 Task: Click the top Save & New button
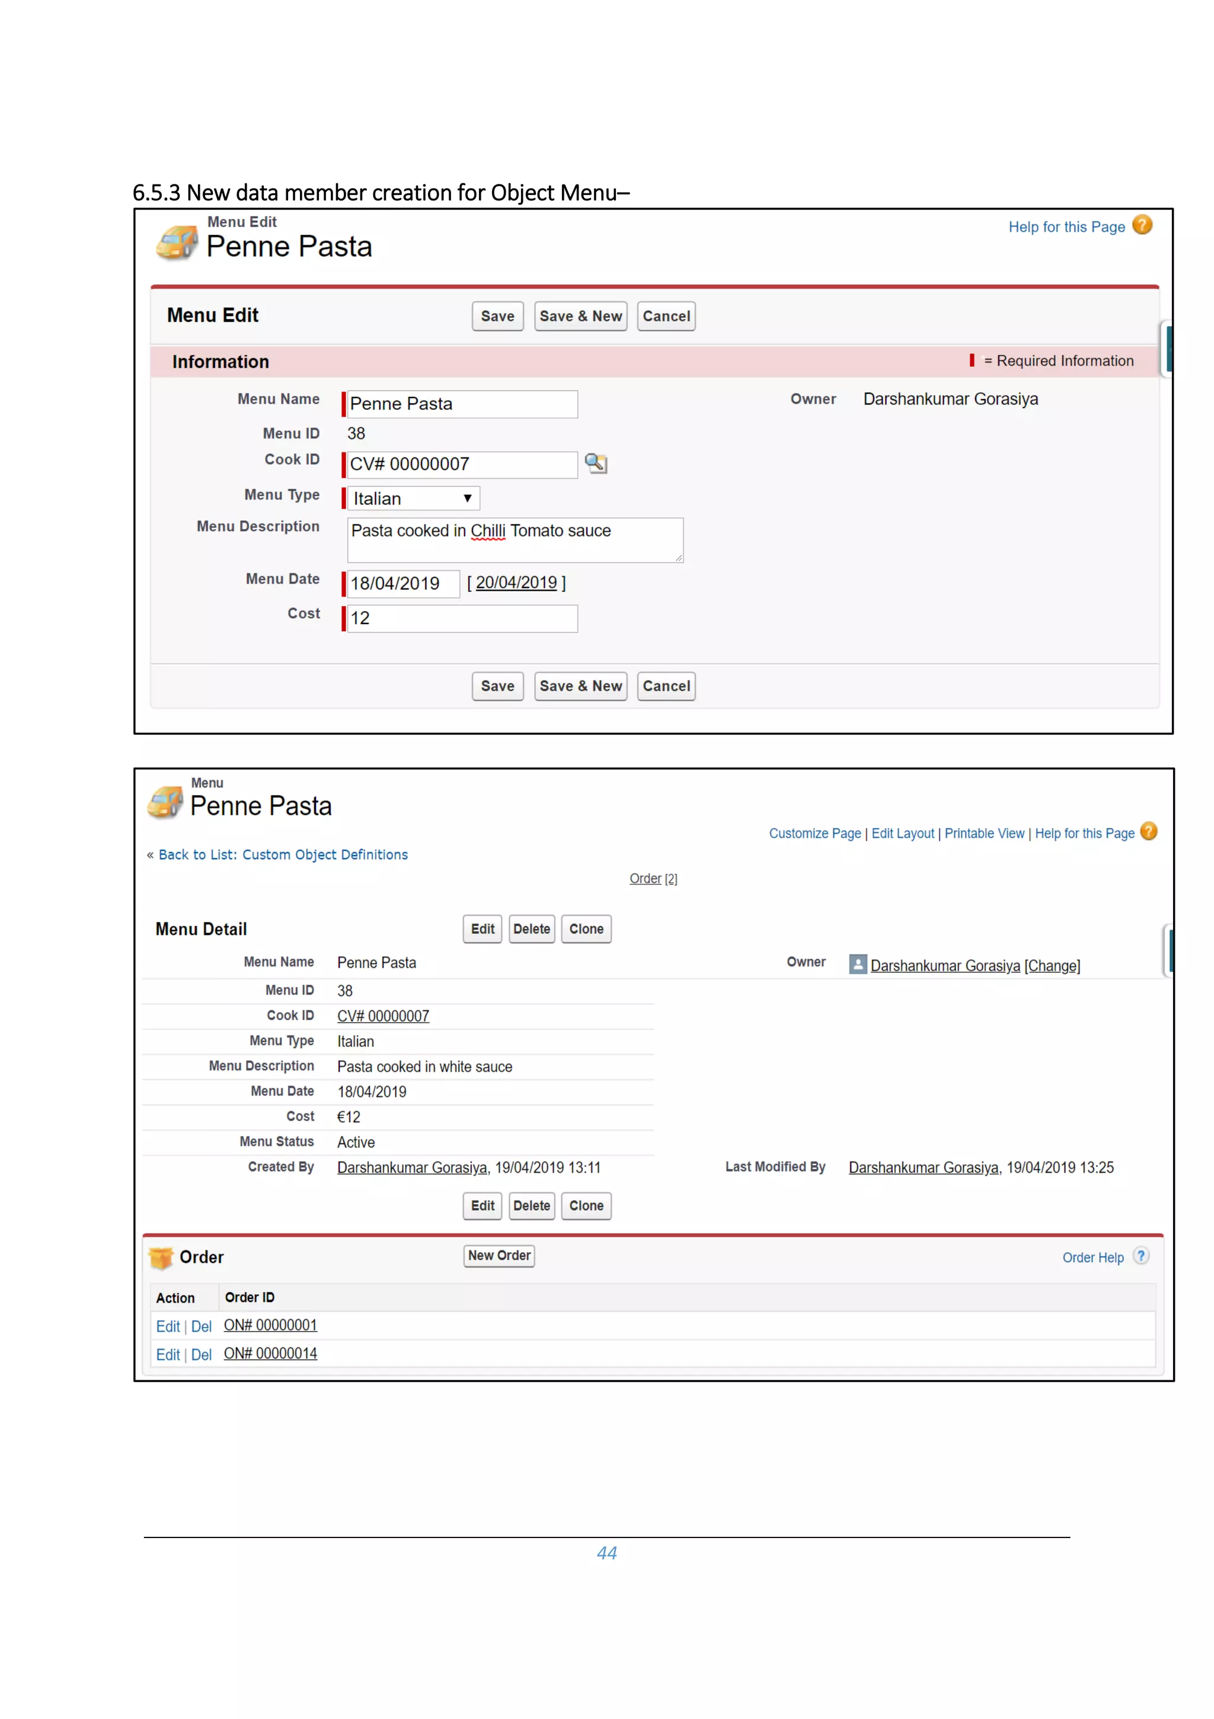tap(580, 316)
